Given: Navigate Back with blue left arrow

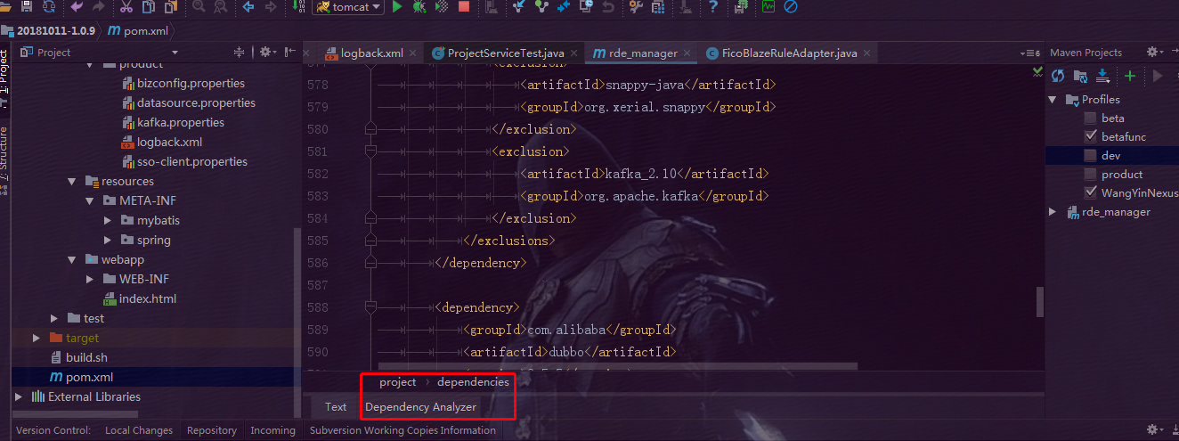Looking at the screenshot, I should click(248, 7).
